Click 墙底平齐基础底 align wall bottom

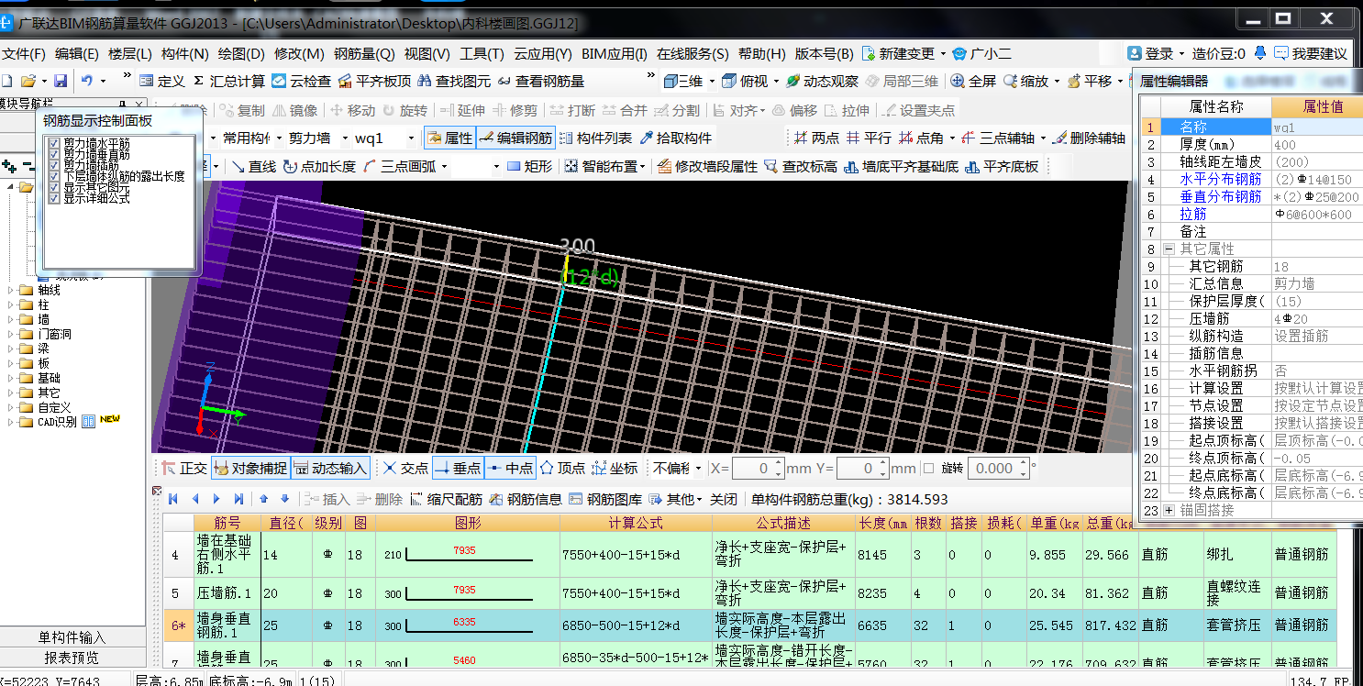pos(901,166)
